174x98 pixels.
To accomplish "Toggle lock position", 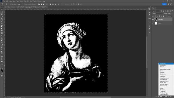I will pyautogui.click(x=160, y=16).
